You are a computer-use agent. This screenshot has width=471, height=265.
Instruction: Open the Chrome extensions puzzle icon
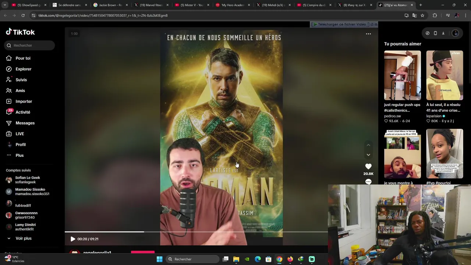[x=435, y=15]
